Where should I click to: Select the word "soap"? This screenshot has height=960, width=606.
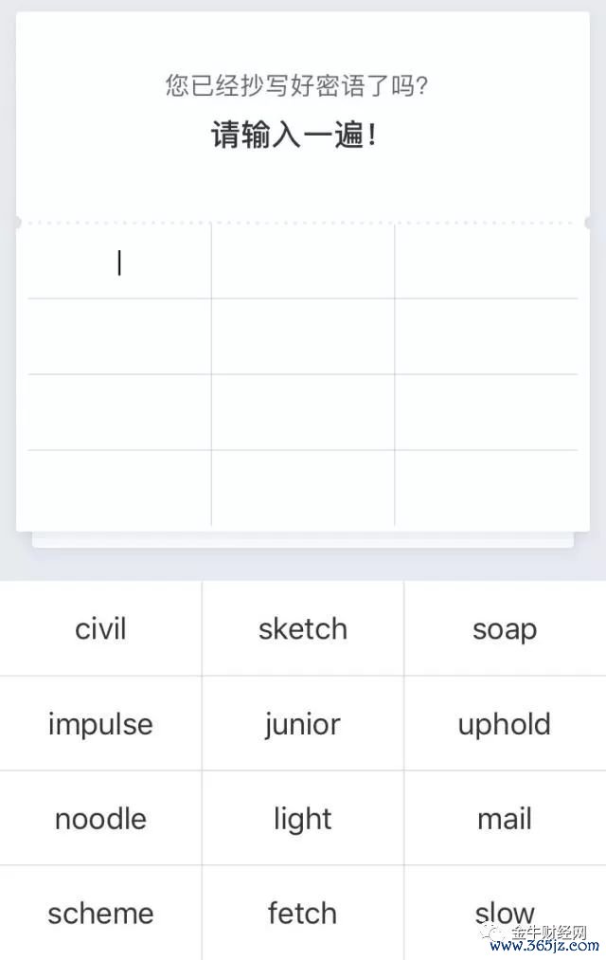tap(505, 628)
